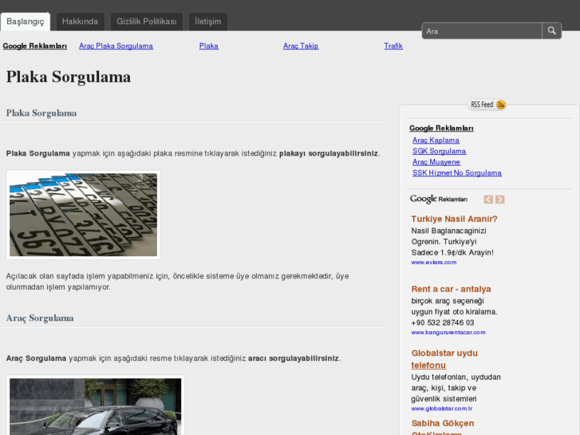This screenshot has width=580, height=435.
Task: Open sidebar Google Reklamları heading link
Action: pyautogui.click(x=441, y=128)
